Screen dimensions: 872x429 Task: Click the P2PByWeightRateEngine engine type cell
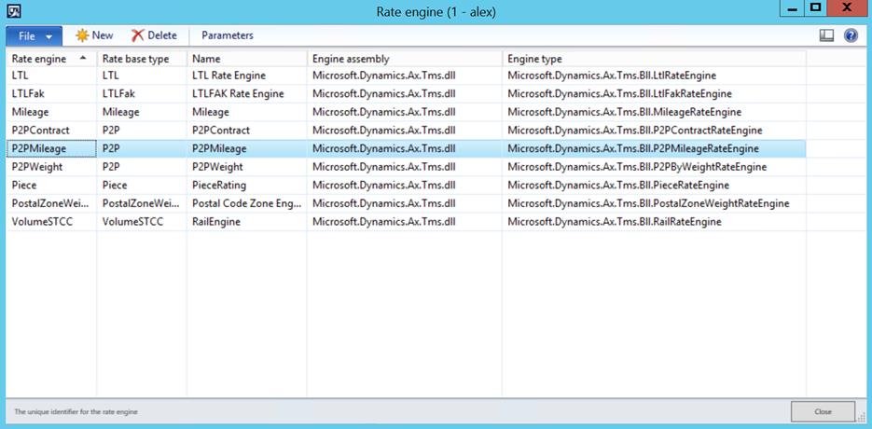[x=654, y=167]
